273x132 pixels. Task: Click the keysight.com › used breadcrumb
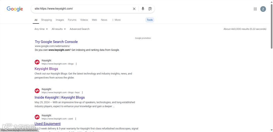(57, 119)
